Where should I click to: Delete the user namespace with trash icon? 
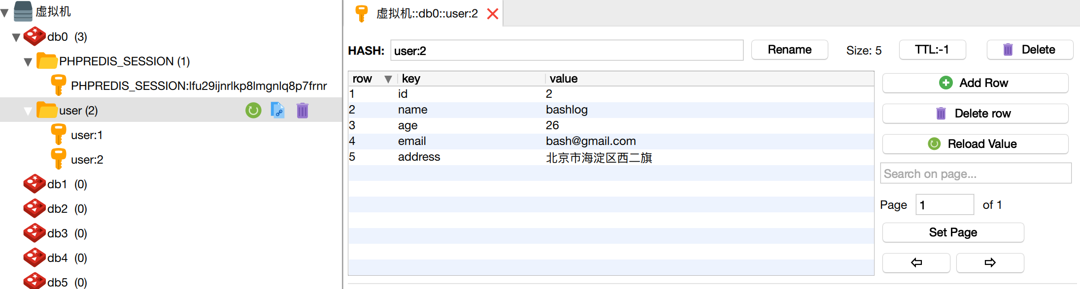302,111
